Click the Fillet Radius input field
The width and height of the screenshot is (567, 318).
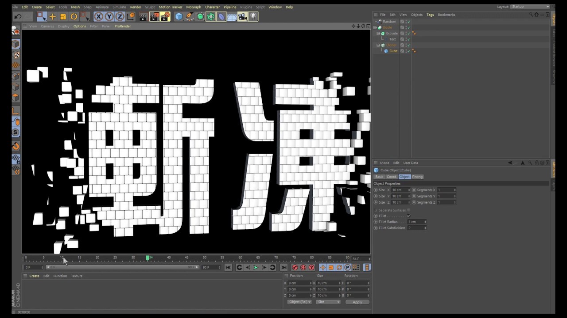click(x=417, y=222)
